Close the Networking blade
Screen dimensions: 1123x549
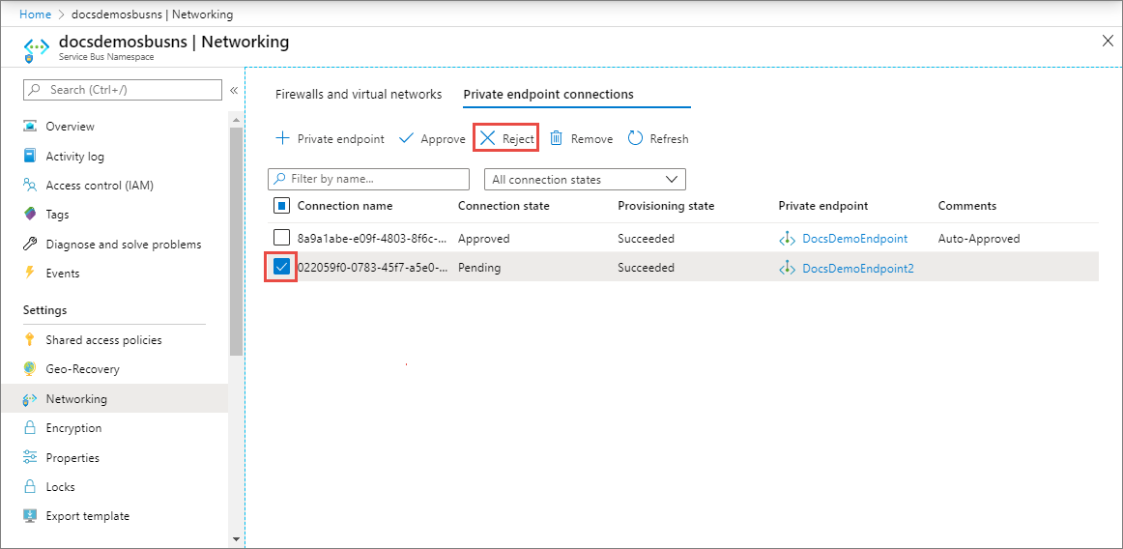tap(1107, 41)
